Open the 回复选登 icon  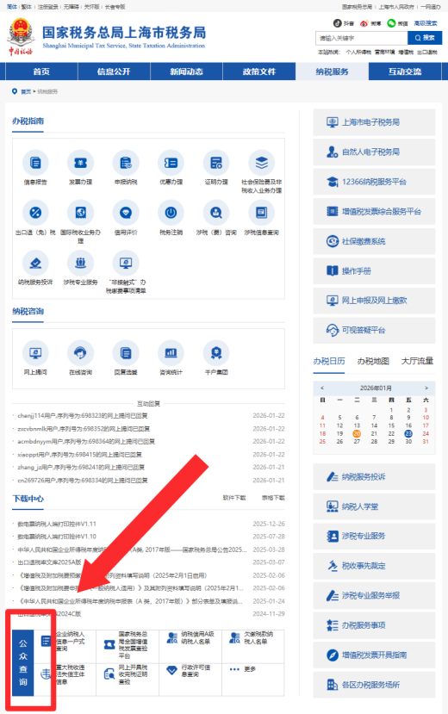[x=126, y=353]
